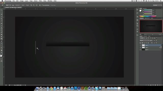Viewport: 163px width, 91px height.
Task: Delete layer using trash icon in Layers panel
Action: (x=160, y=85)
